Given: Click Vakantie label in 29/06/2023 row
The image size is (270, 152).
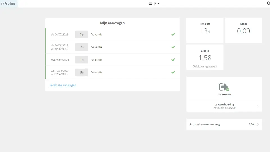Looking at the screenshot, I should pyautogui.click(x=97, y=47).
